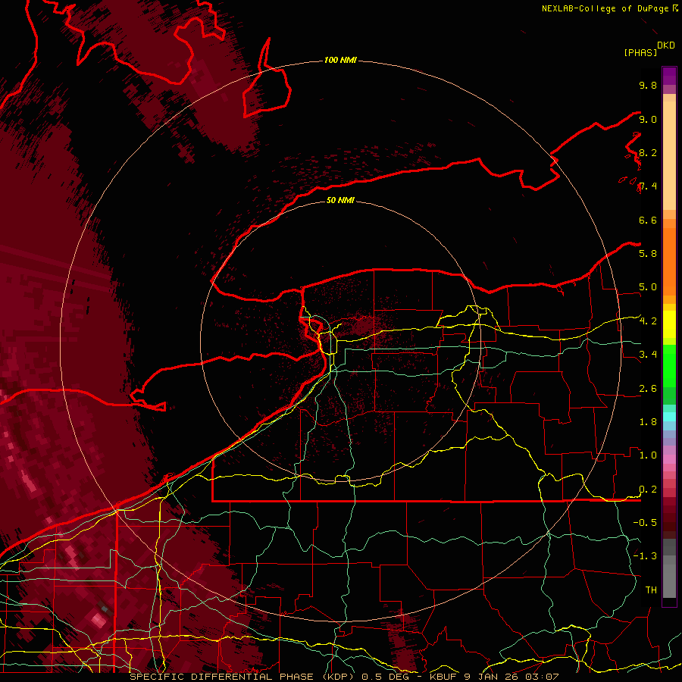Click the [PHAS] legend label
Screen dimensions: 682x682
click(x=640, y=52)
